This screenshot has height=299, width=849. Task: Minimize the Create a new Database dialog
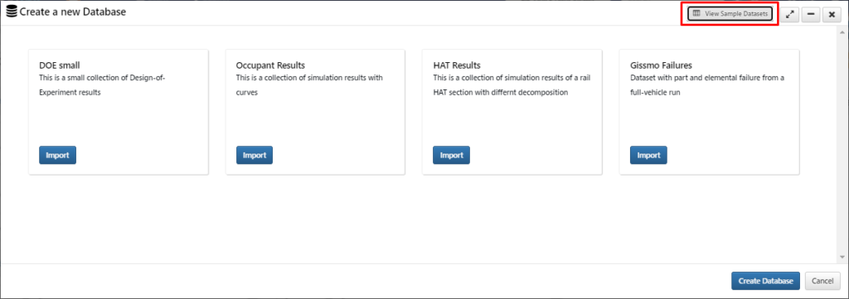pyautogui.click(x=811, y=15)
